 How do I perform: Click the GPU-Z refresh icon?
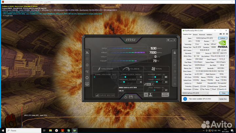(224, 34)
